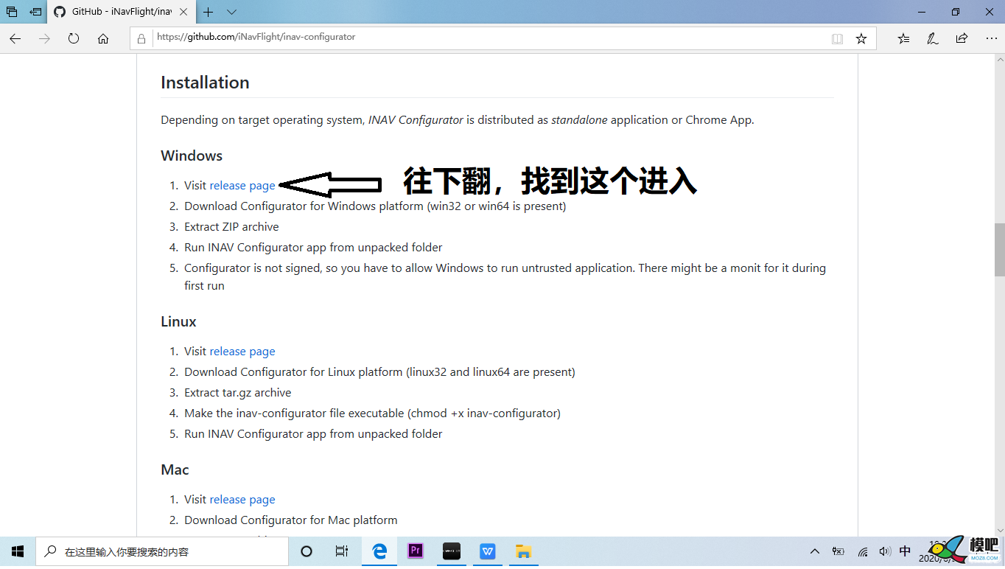Open release page link under Windows
This screenshot has height=569, width=1005.
tap(242, 186)
